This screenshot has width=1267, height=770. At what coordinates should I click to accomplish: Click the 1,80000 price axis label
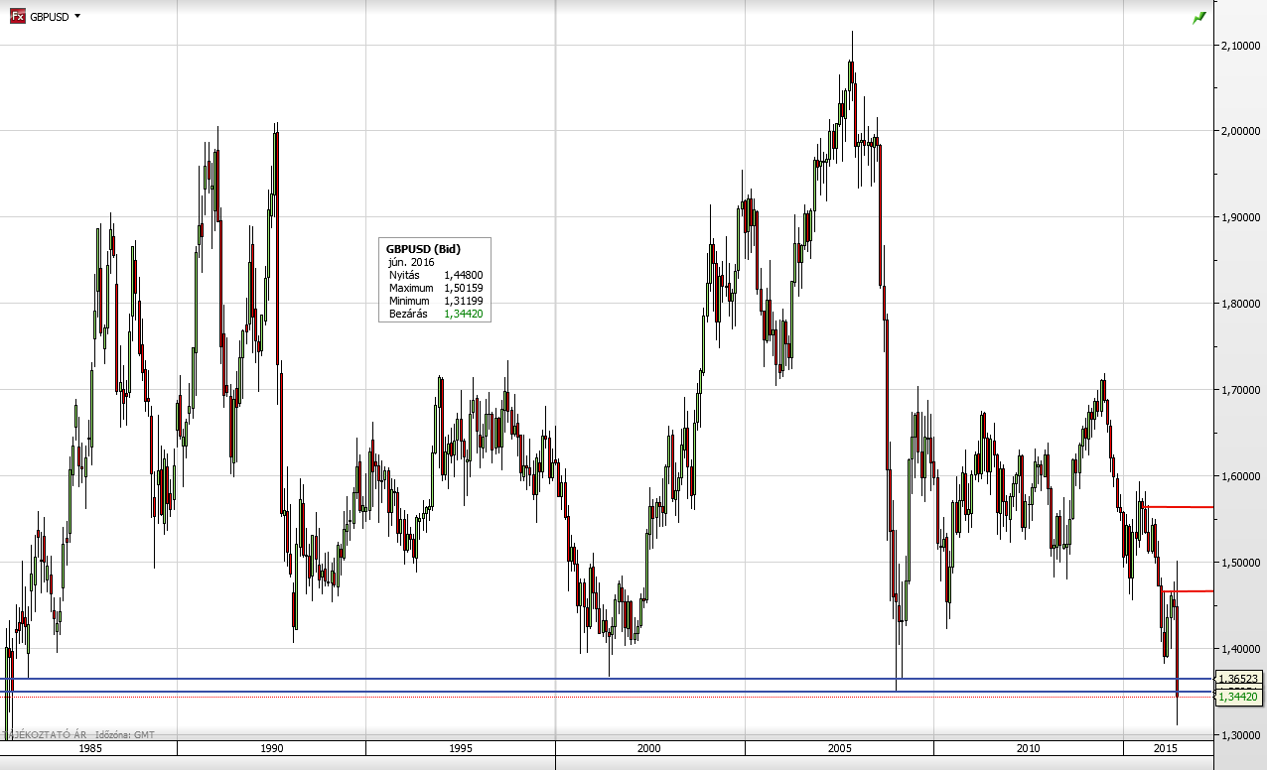[1240, 304]
